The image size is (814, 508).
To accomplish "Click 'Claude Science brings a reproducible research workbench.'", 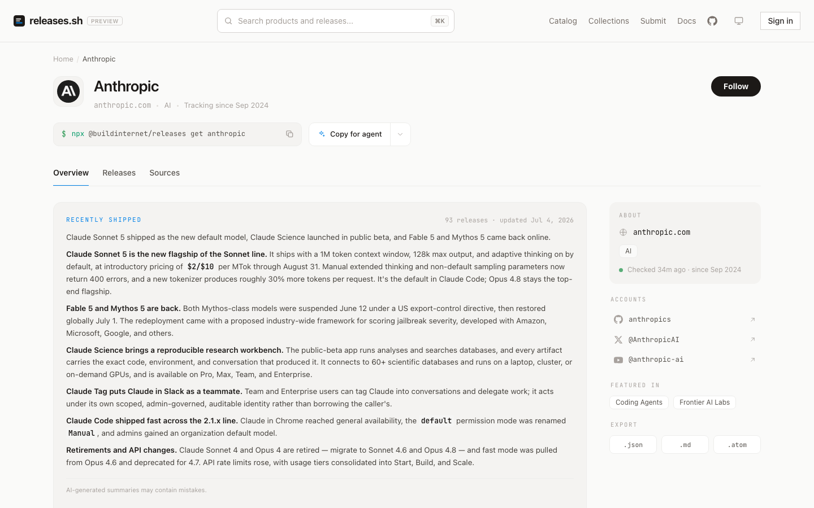I will click(175, 350).
